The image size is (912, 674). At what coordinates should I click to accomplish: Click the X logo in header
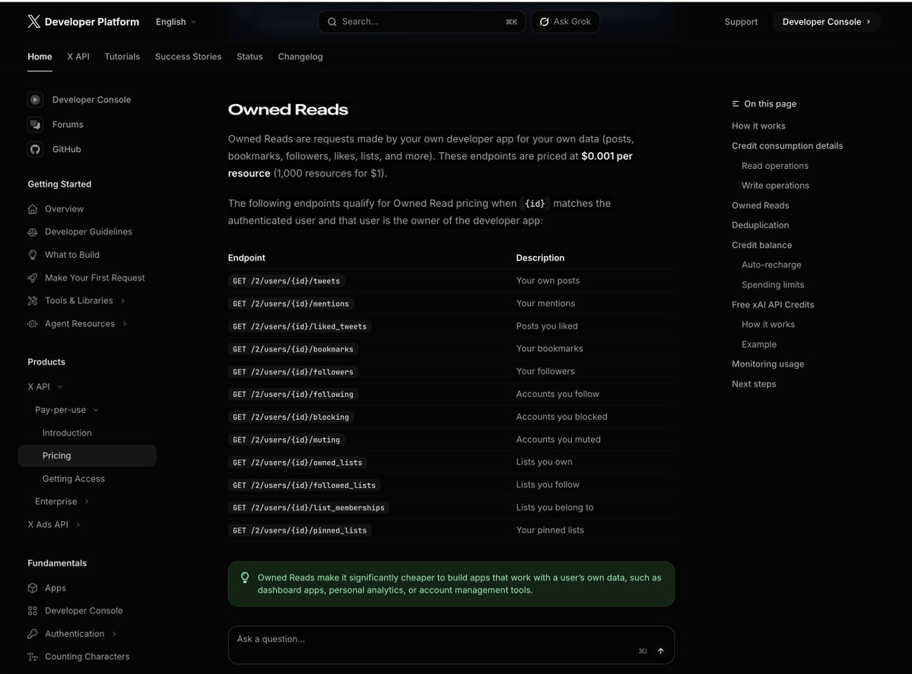tap(33, 21)
